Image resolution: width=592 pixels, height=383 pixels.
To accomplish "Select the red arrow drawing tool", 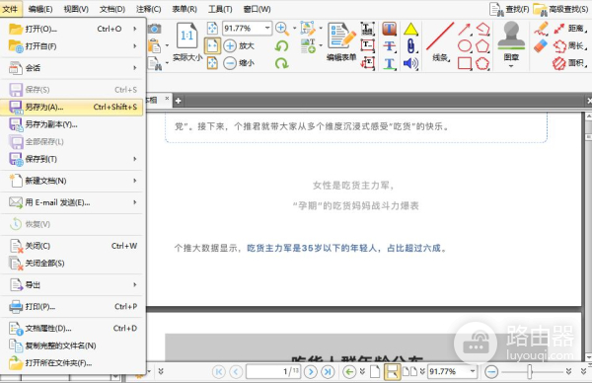I will coord(465,29).
